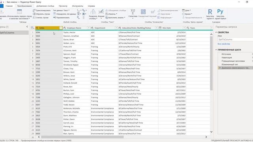Open the Все свойства link

tap(224, 44)
